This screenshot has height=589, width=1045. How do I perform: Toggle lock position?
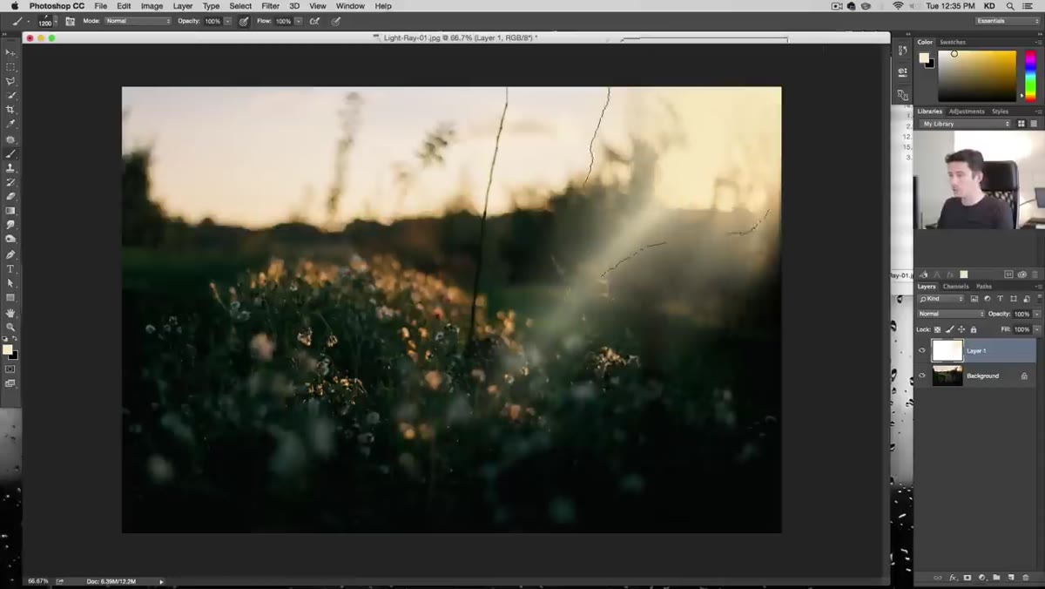coord(961,329)
